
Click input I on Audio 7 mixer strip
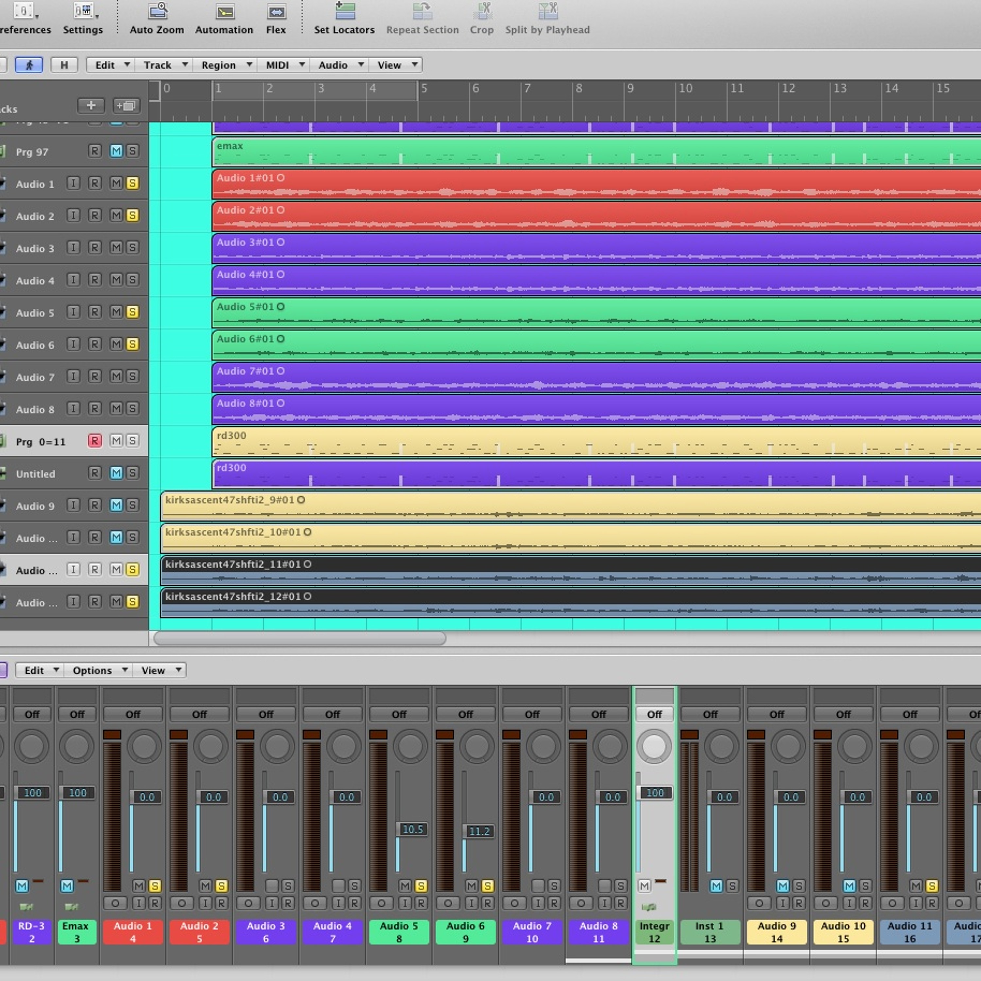click(538, 903)
